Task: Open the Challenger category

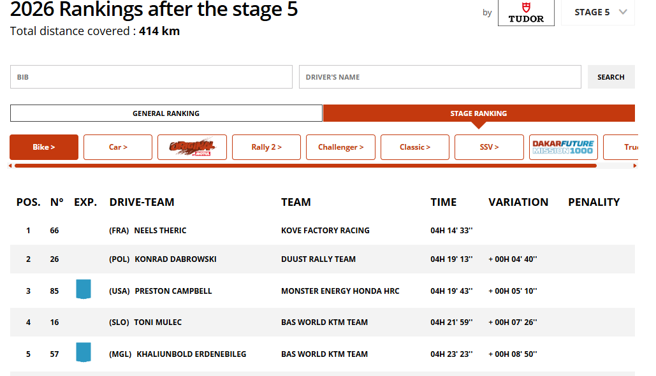Action: (x=340, y=147)
